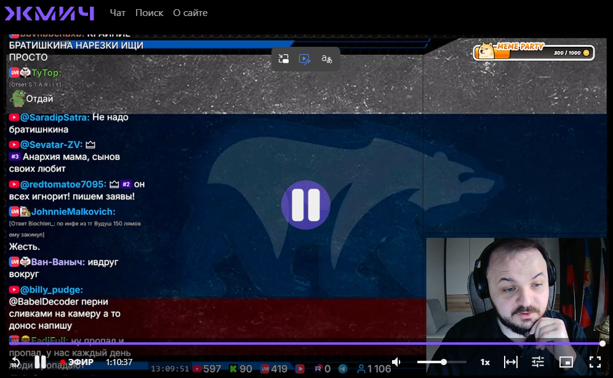Viewport: 613px width, 378px height.
Task: Click the chat message Жесть.
Action: pyautogui.click(x=24, y=247)
